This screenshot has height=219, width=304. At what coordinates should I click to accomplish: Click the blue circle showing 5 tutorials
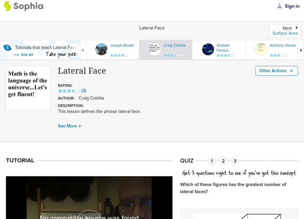point(7,47)
